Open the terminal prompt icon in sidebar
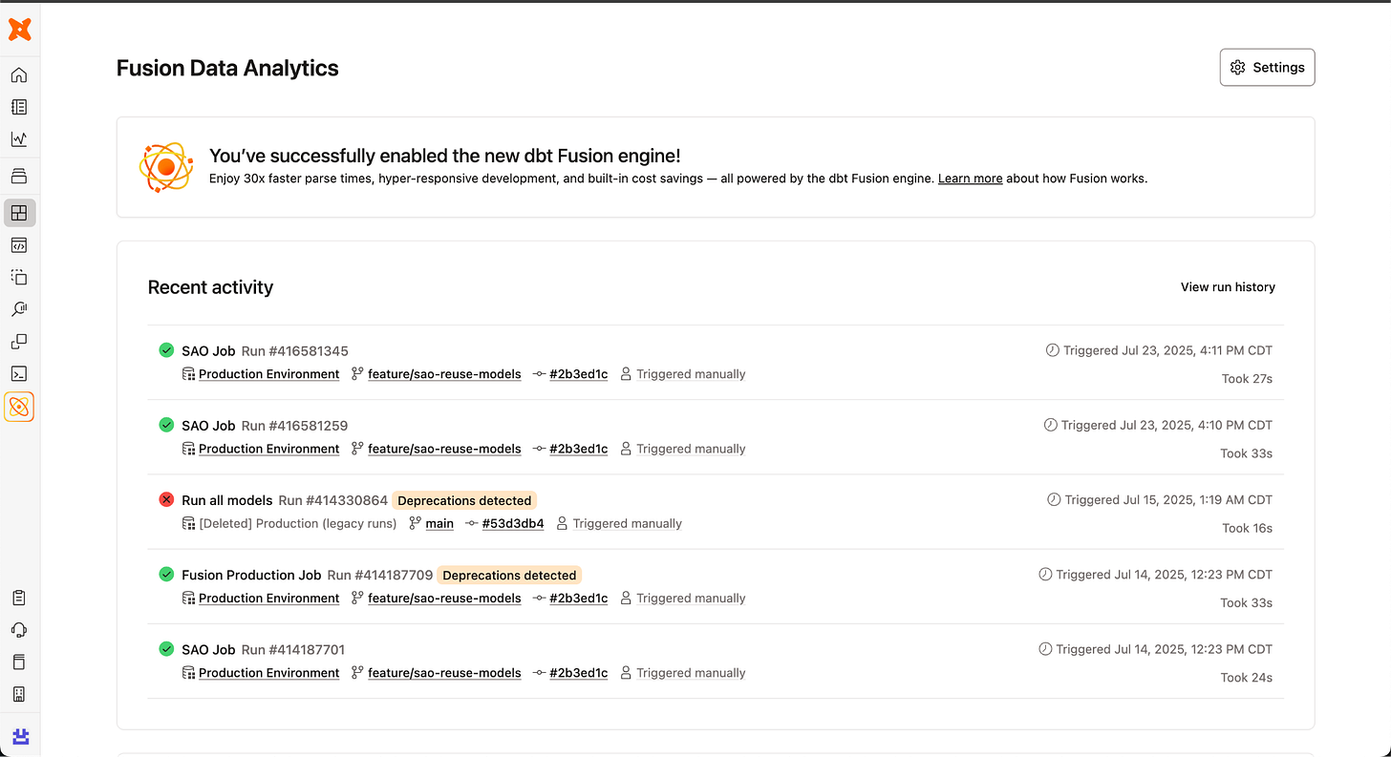The width and height of the screenshot is (1391, 757). 19,373
